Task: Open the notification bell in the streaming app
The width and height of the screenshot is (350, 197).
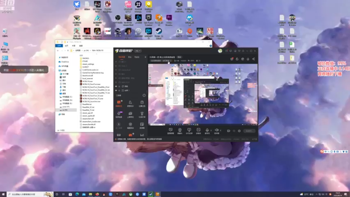Action: pos(248,59)
